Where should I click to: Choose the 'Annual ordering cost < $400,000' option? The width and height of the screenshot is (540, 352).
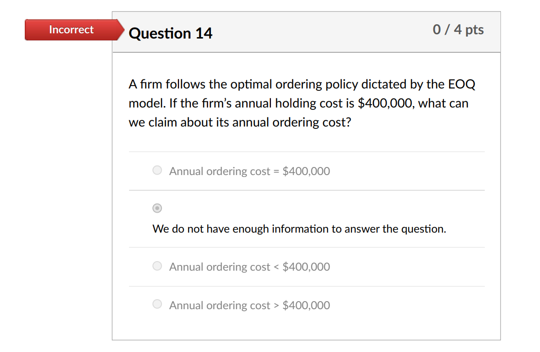[x=157, y=266]
